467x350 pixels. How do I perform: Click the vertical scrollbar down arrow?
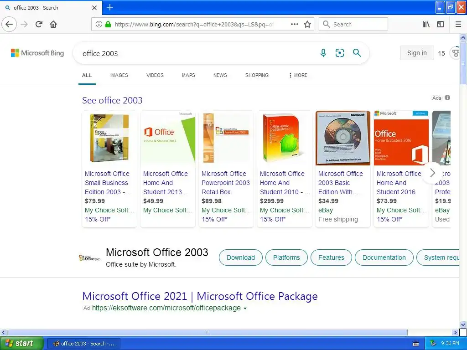coord(463,324)
